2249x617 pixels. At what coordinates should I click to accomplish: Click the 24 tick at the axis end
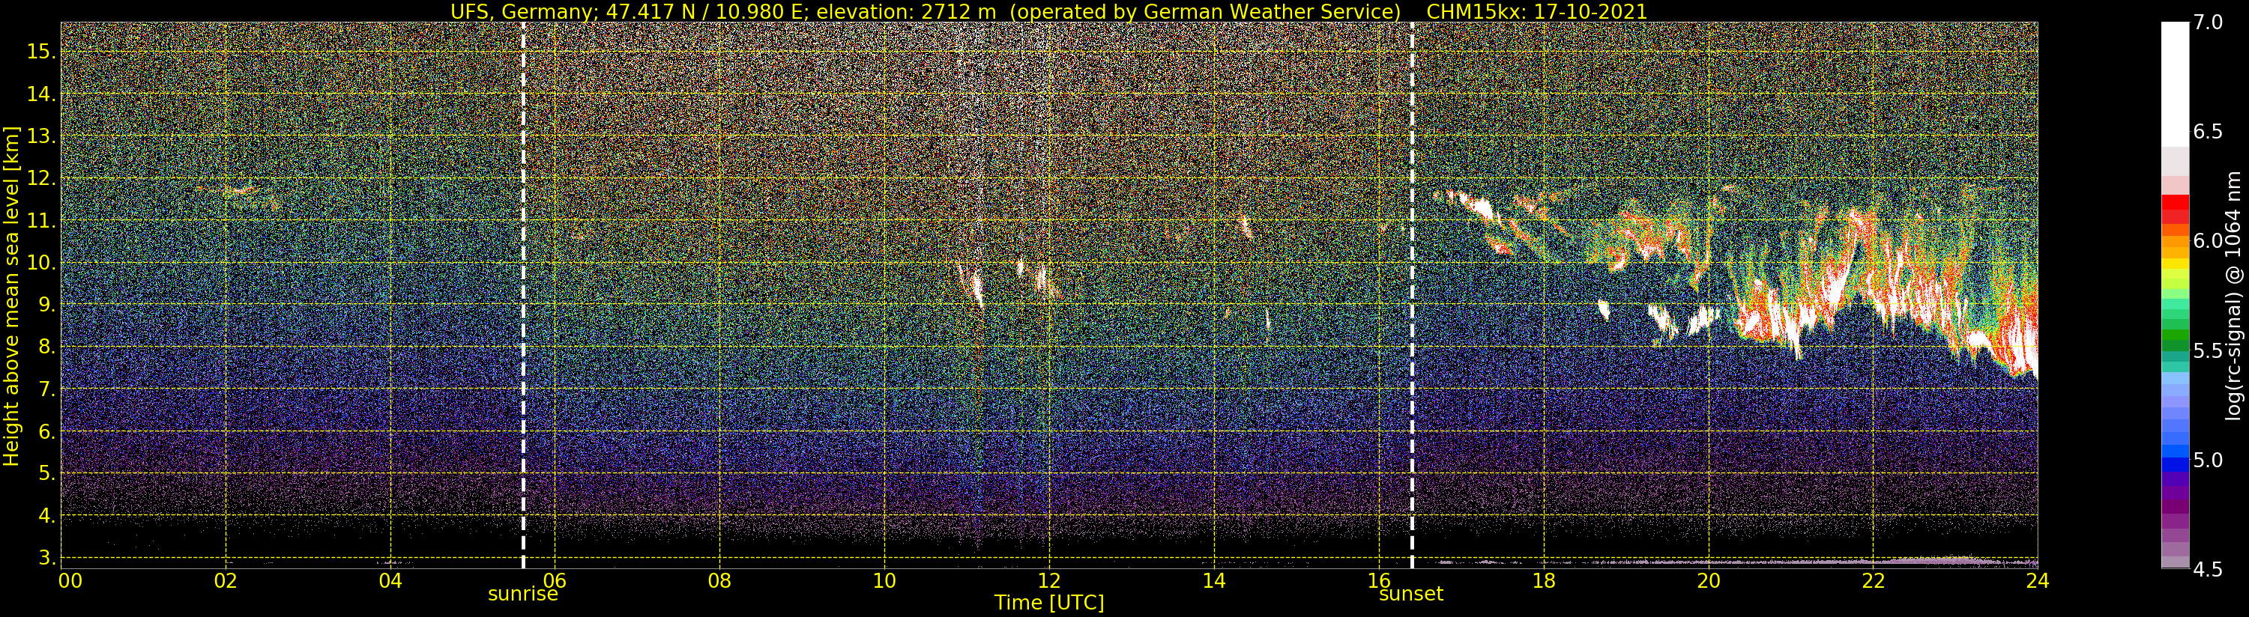pos(2037,580)
